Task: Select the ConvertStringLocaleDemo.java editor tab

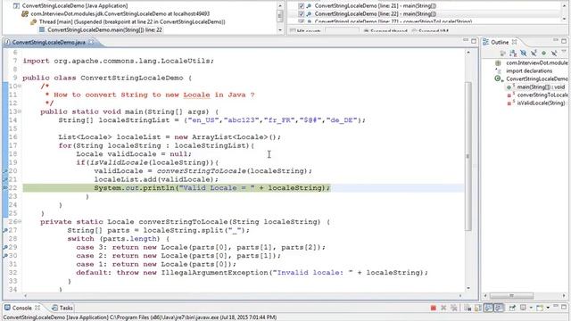Action: pos(48,42)
